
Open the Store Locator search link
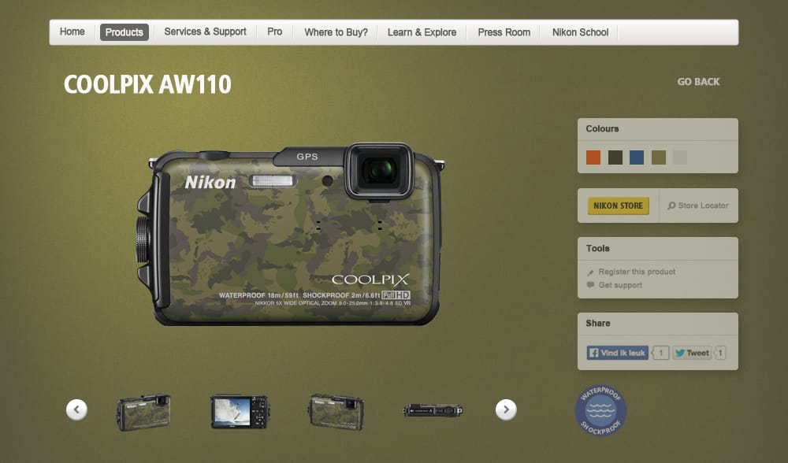coord(698,206)
